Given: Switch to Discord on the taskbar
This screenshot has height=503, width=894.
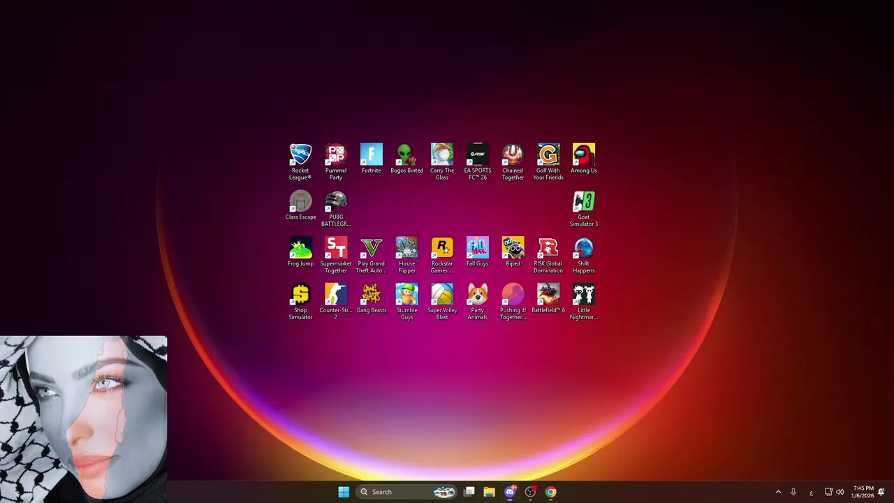Looking at the screenshot, I should coord(510,492).
